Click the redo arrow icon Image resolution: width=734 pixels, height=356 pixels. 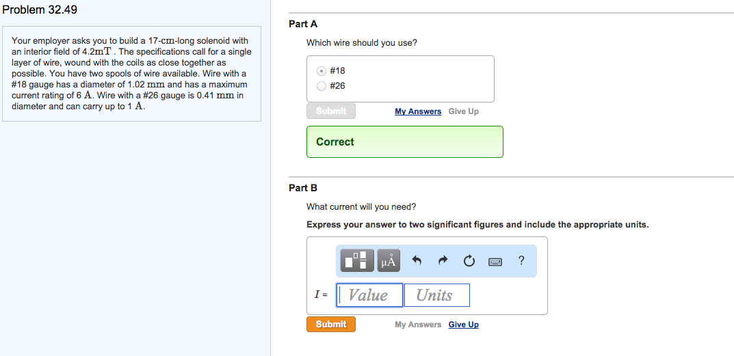(x=443, y=260)
